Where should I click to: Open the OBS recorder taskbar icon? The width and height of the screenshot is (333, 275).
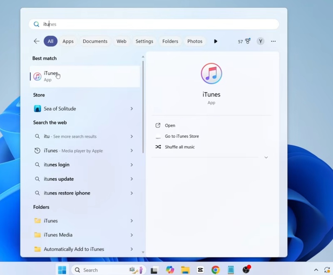tap(246, 270)
